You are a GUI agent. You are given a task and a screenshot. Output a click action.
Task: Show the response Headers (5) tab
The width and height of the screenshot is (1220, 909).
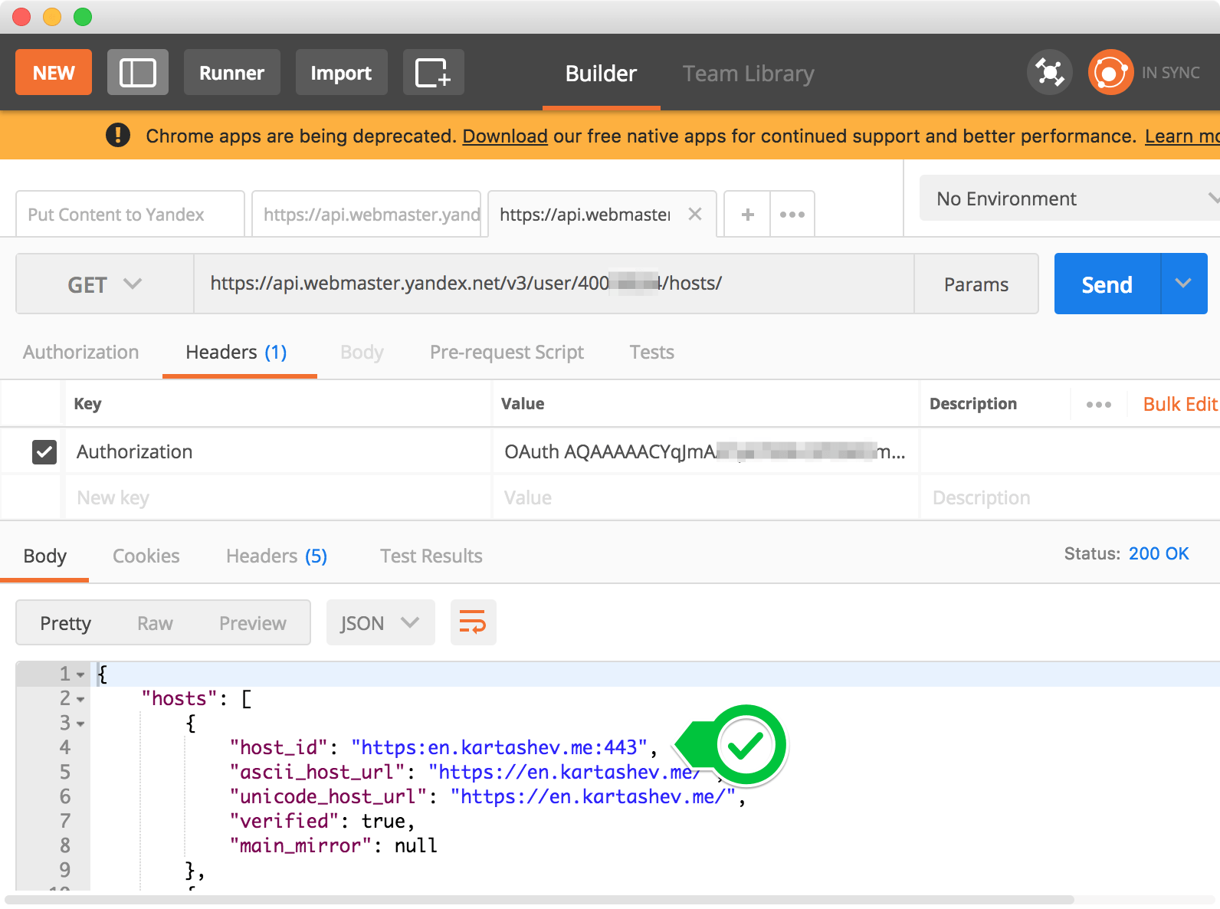pos(277,556)
